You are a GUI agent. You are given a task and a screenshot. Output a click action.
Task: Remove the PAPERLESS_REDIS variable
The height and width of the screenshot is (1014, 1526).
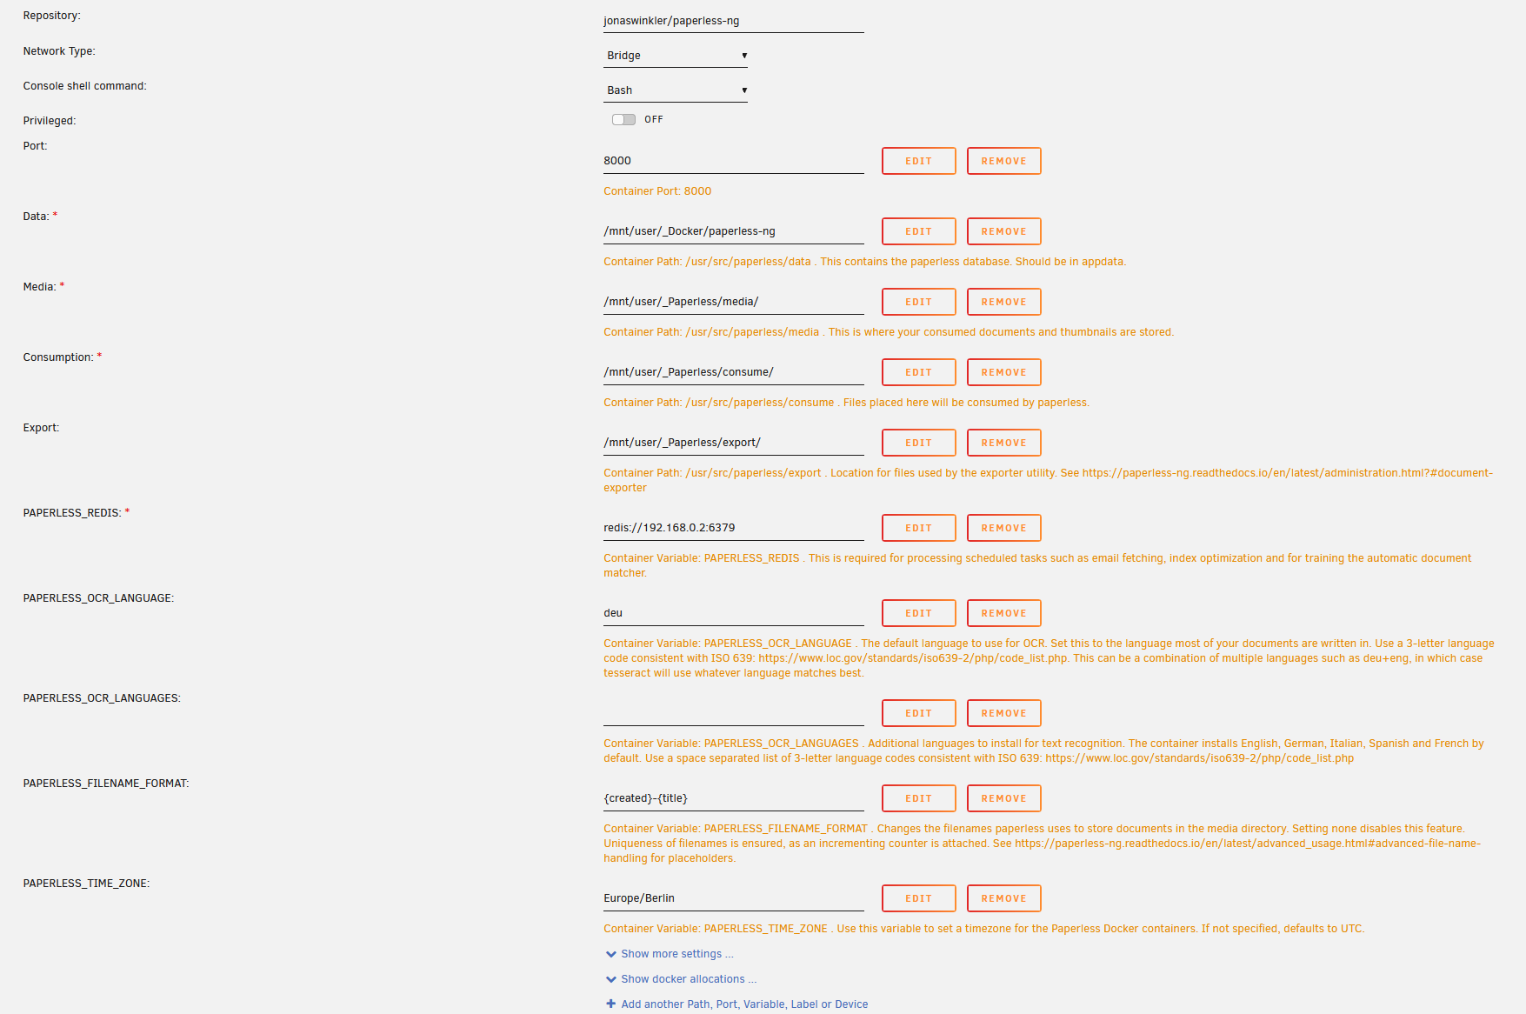pyautogui.click(x=1004, y=528)
